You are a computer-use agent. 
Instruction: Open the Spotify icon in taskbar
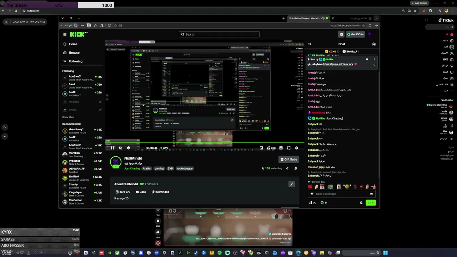[x=220, y=253]
